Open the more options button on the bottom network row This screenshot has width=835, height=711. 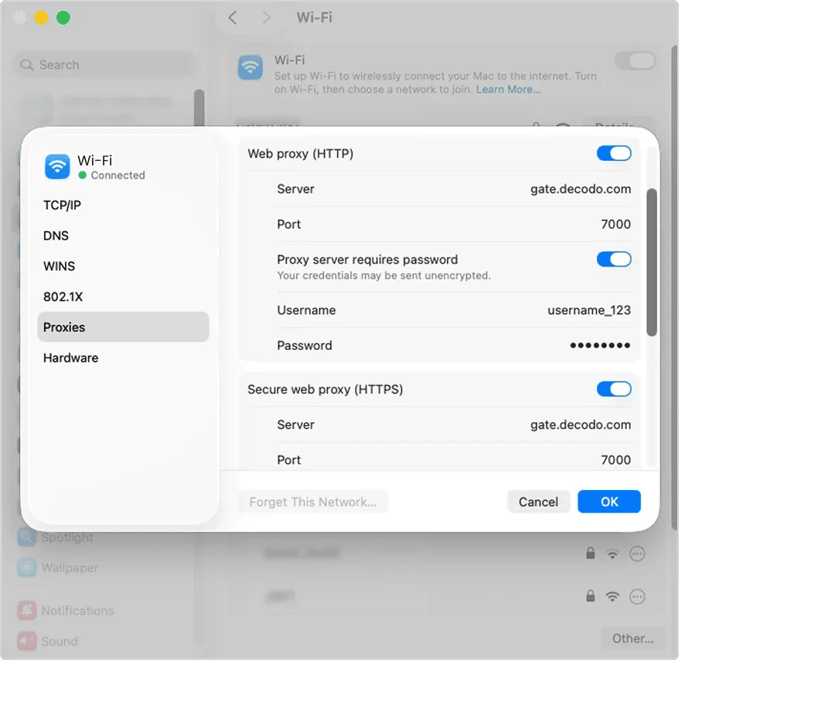pyautogui.click(x=637, y=597)
